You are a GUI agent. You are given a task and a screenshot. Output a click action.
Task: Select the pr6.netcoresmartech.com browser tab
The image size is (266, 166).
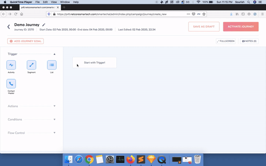(40, 8)
